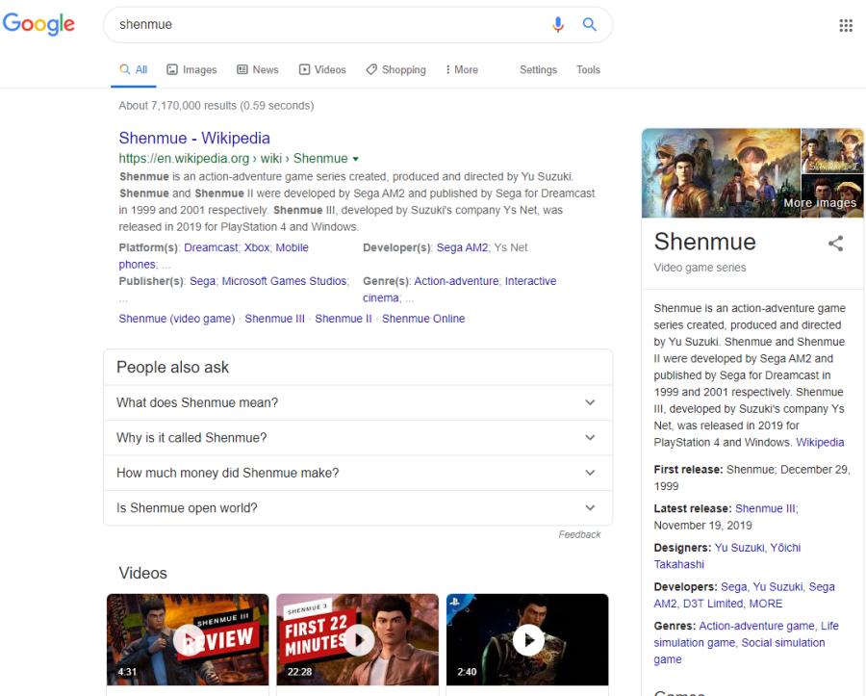Play the Shenmue III Review video

(188, 639)
